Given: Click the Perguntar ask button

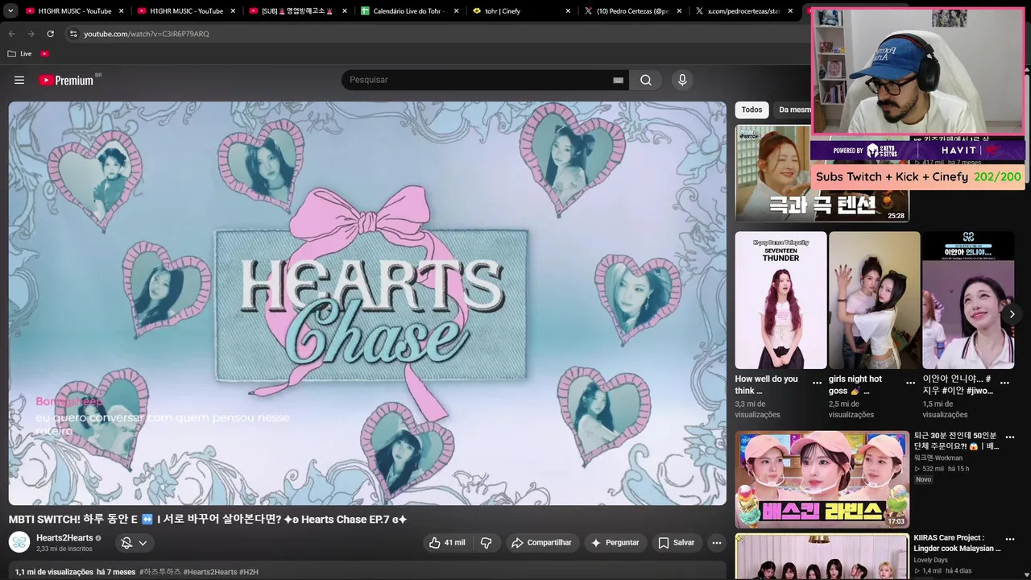Looking at the screenshot, I should pyautogui.click(x=615, y=543).
